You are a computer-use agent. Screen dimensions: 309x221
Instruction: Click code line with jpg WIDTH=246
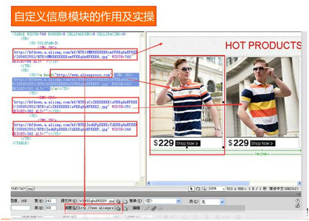tap(72, 129)
